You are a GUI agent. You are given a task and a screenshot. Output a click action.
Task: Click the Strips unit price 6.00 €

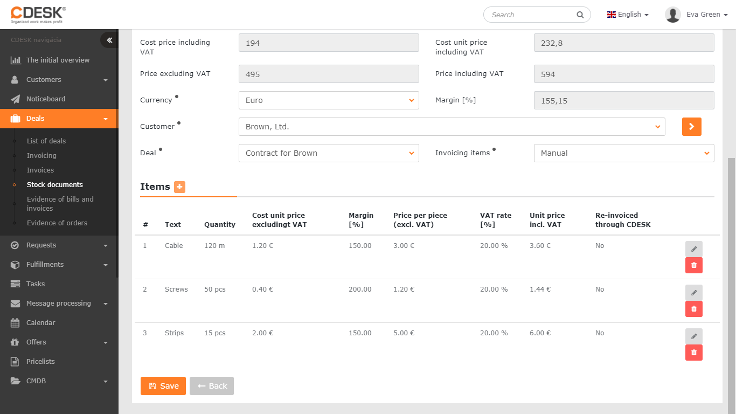pyautogui.click(x=540, y=333)
